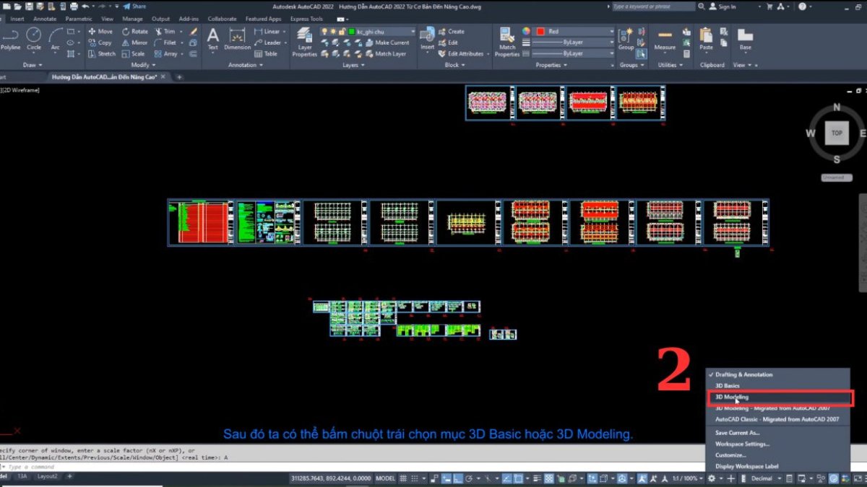Switch to the Layout2 tab
Image resolution: width=867 pixels, height=487 pixels.
click(x=47, y=476)
